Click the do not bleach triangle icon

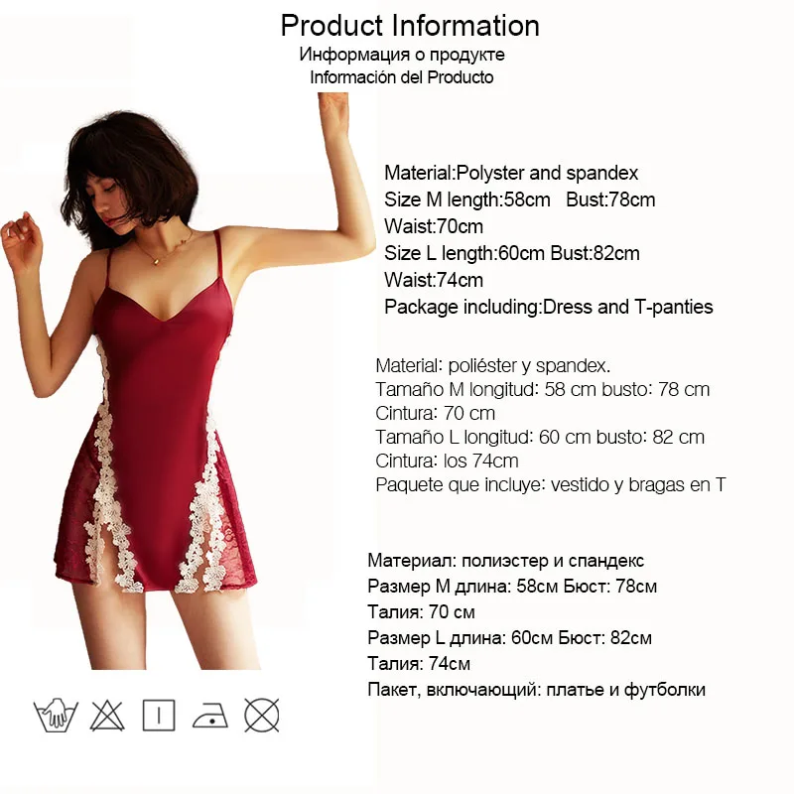[107, 716]
